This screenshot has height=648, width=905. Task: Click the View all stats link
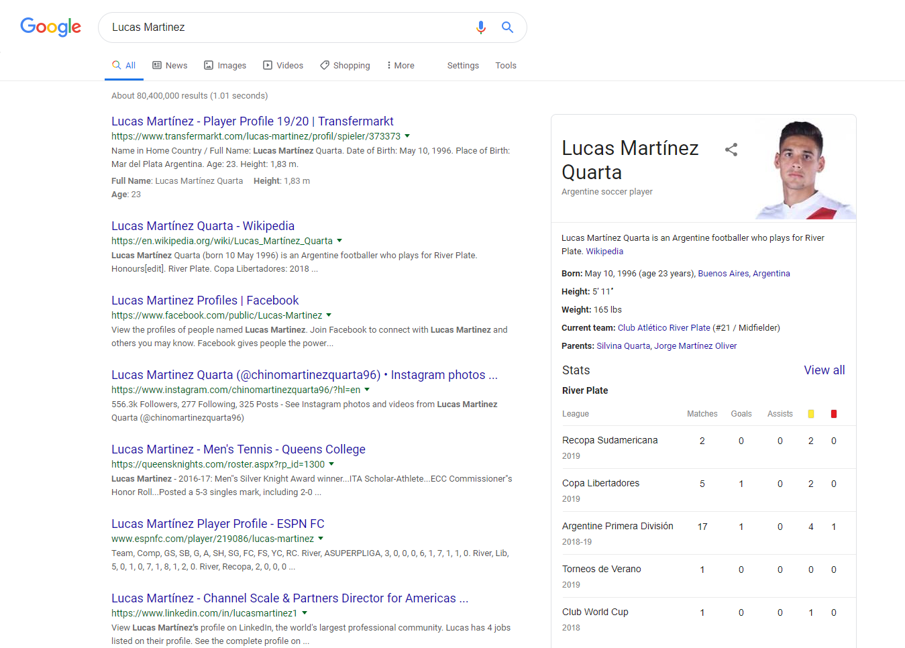coord(824,370)
